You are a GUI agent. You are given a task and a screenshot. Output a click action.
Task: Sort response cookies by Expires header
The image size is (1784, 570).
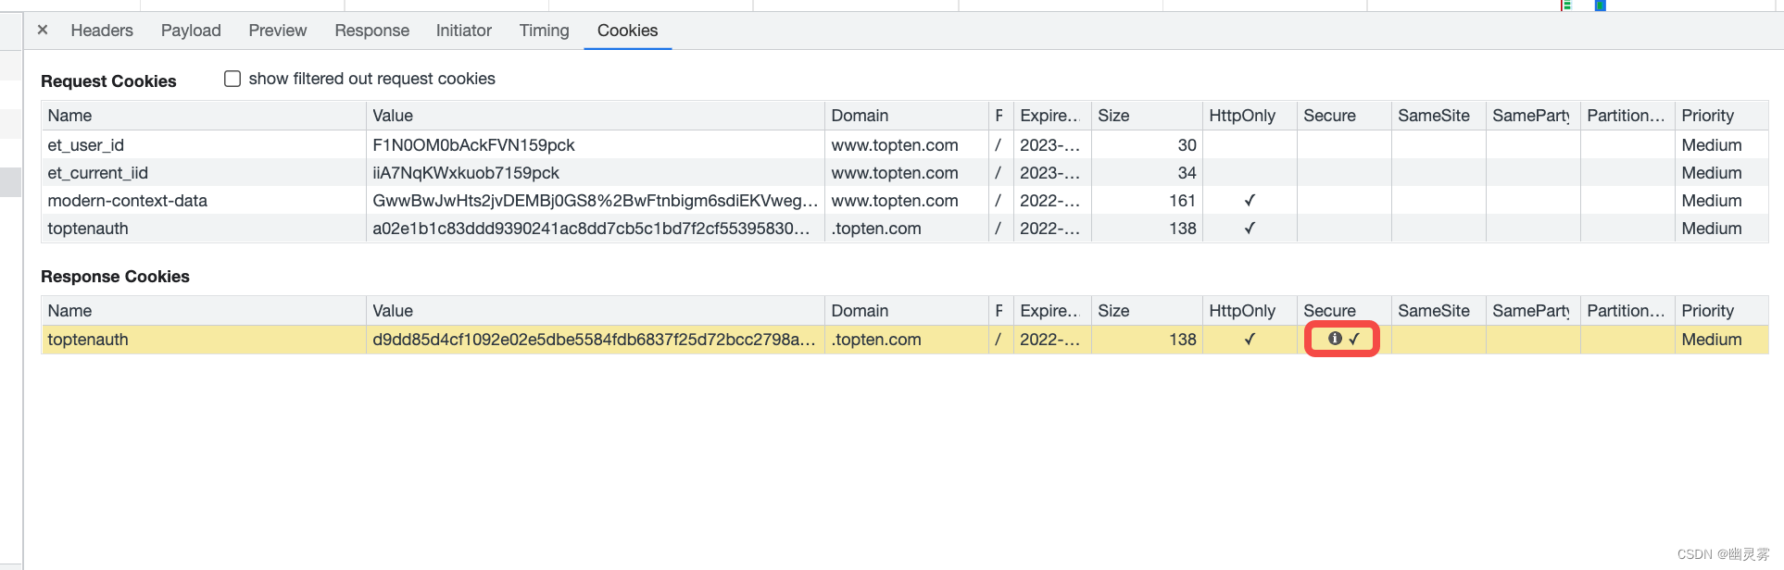click(1052, 311)
